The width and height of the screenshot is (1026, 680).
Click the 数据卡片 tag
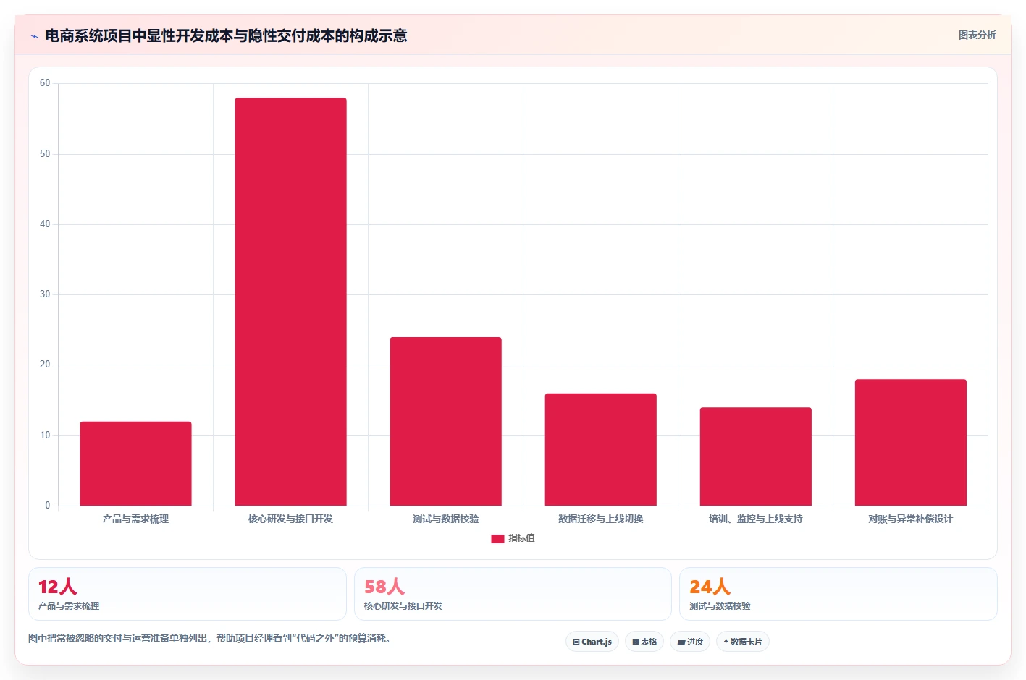[x=743, y=642]
